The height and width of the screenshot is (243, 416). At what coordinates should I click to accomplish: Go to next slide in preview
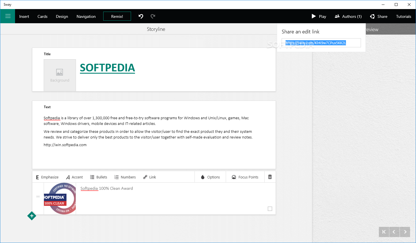405,232
